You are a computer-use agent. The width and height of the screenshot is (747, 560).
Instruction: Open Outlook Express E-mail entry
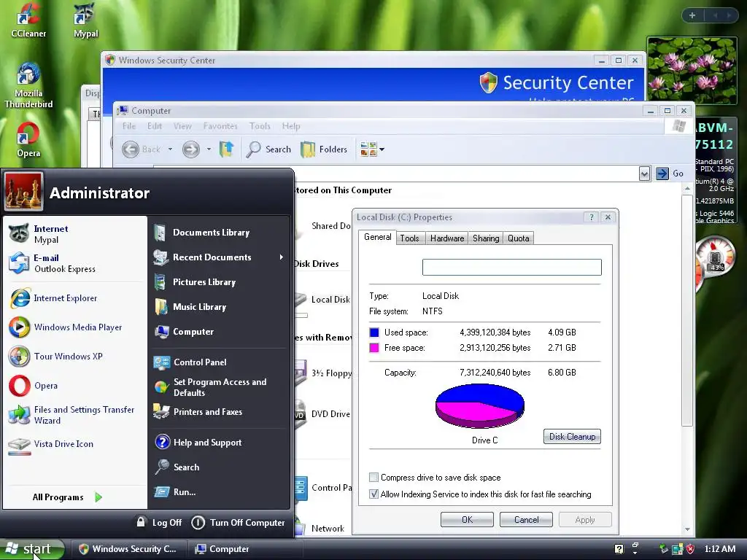pyautogui.click(x=74, y=263)
